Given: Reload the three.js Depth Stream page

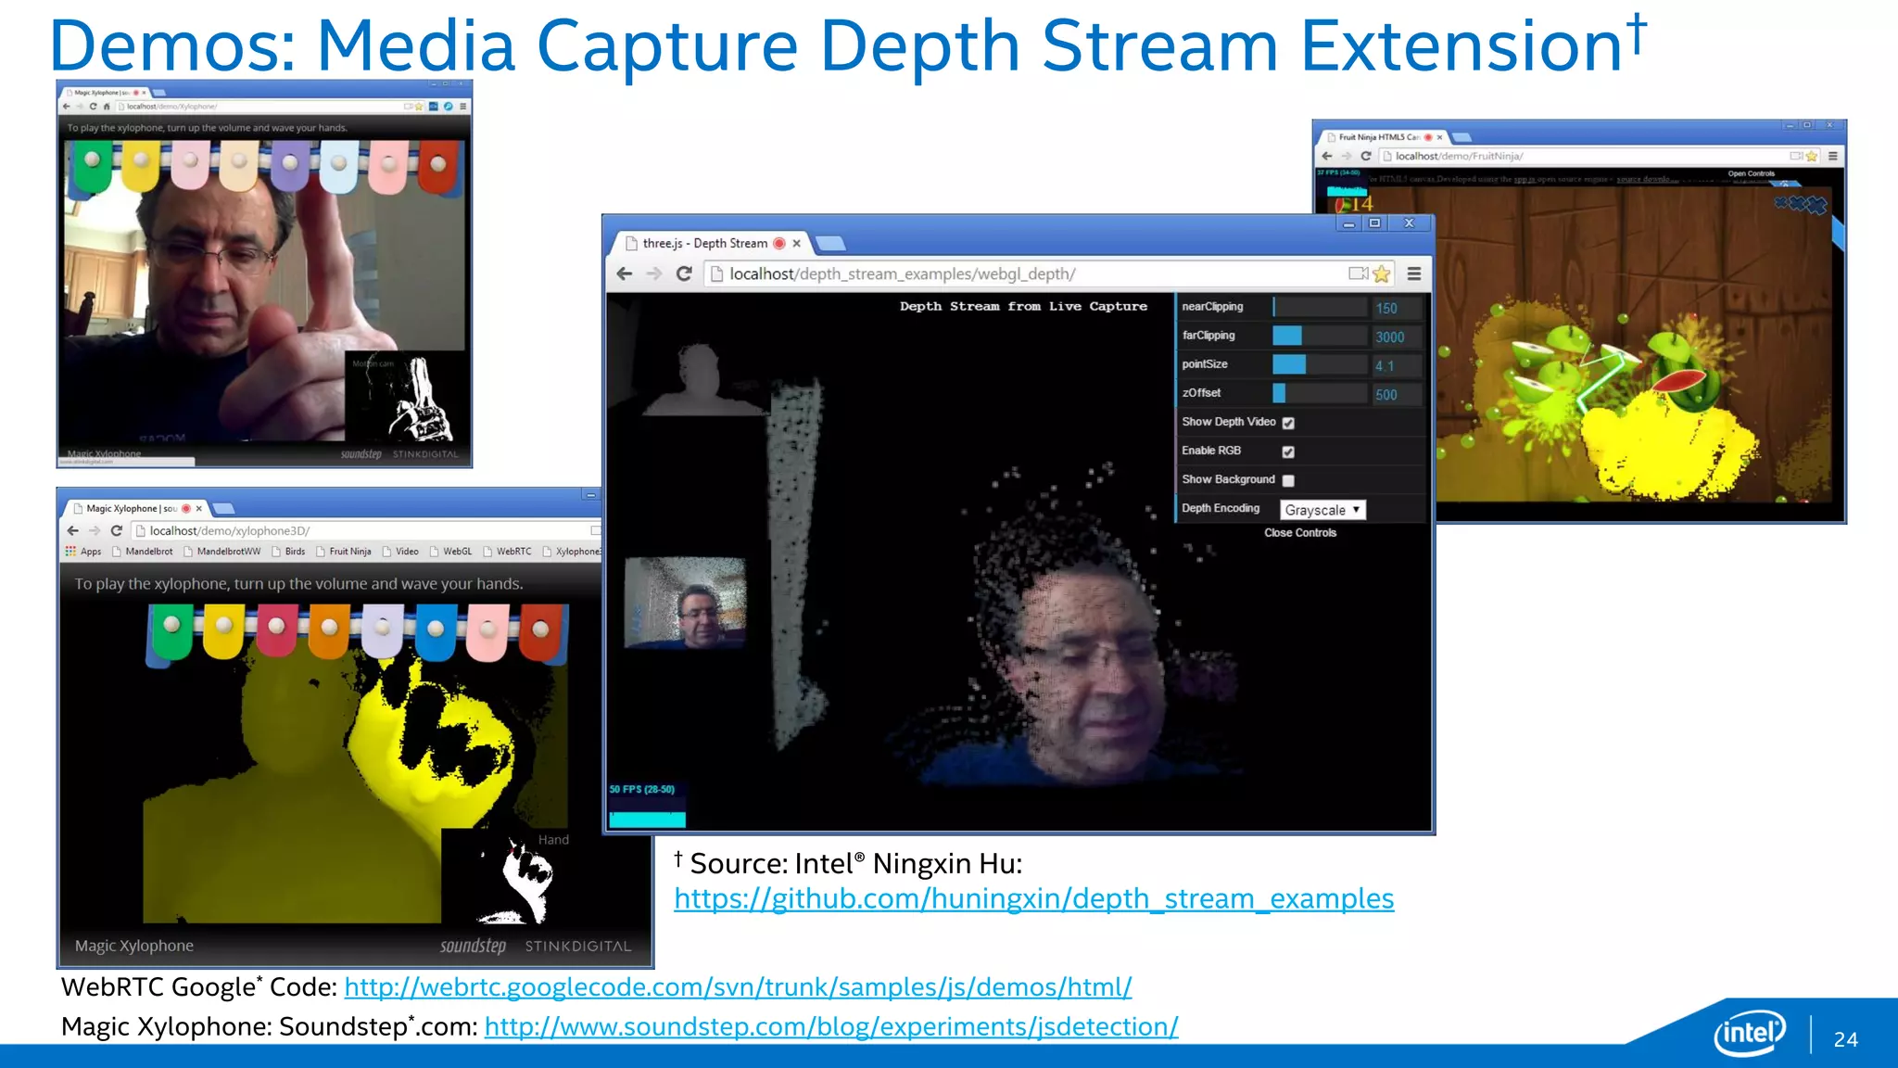Looking at the screenshot, I should click(x=684, y=273).
